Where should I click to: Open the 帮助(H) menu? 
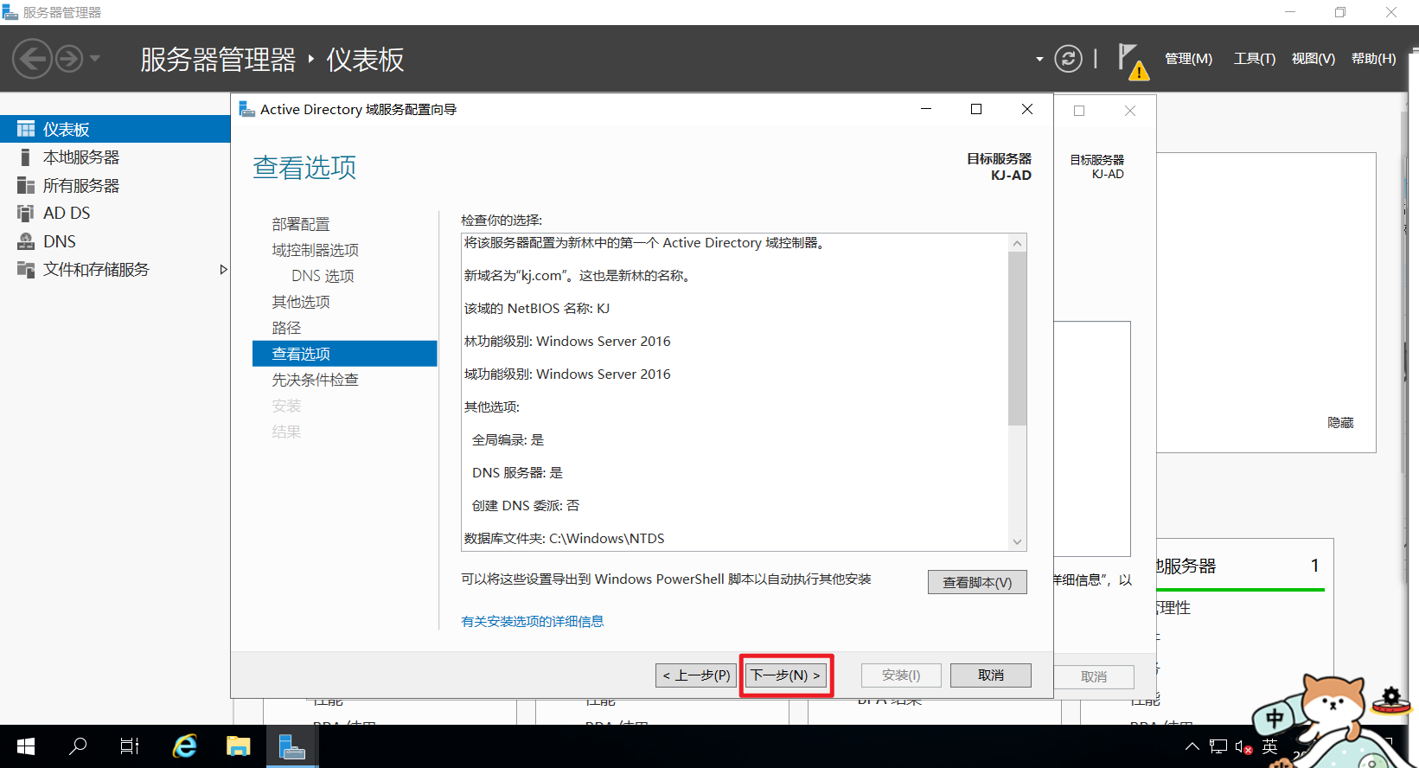(x=1373, y=59)
